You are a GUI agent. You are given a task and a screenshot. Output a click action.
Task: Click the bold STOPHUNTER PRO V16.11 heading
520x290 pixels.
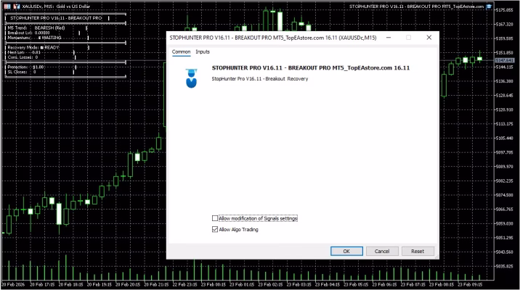click(311, 68)
